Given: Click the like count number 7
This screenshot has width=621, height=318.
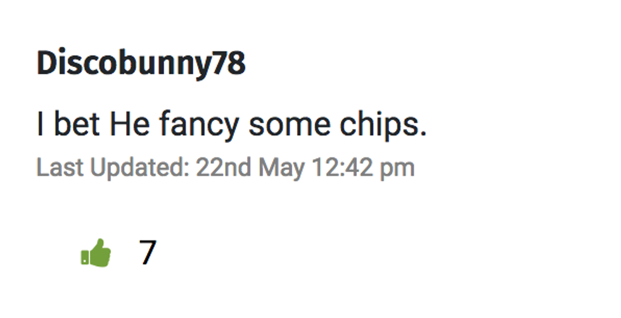Looking at the screenshot, I should [x=147, y=254].
